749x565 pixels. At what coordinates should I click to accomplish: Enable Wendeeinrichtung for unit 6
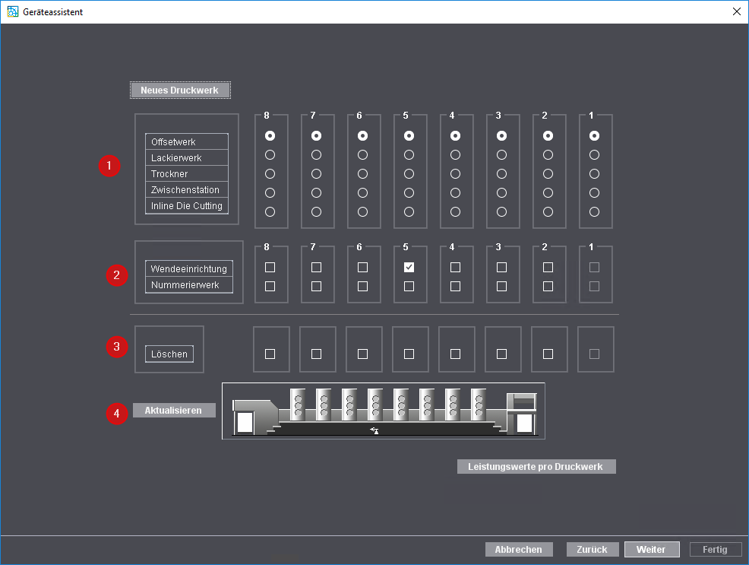click(x=362, y=267)
